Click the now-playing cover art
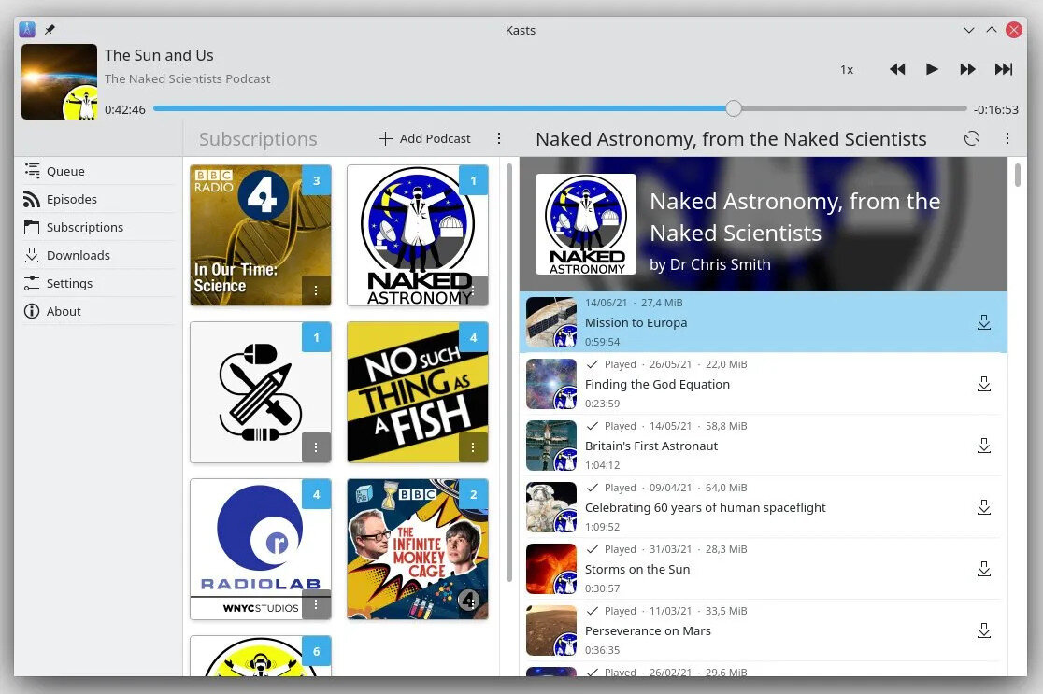 pos(59,82)
